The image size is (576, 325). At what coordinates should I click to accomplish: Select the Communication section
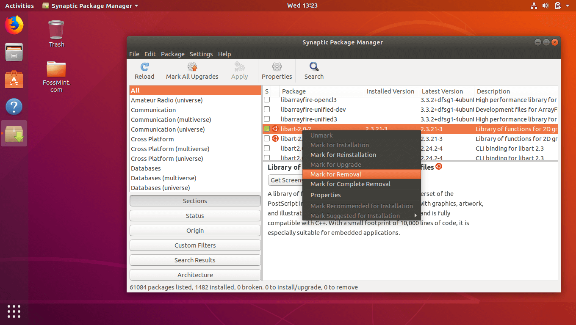195,110
